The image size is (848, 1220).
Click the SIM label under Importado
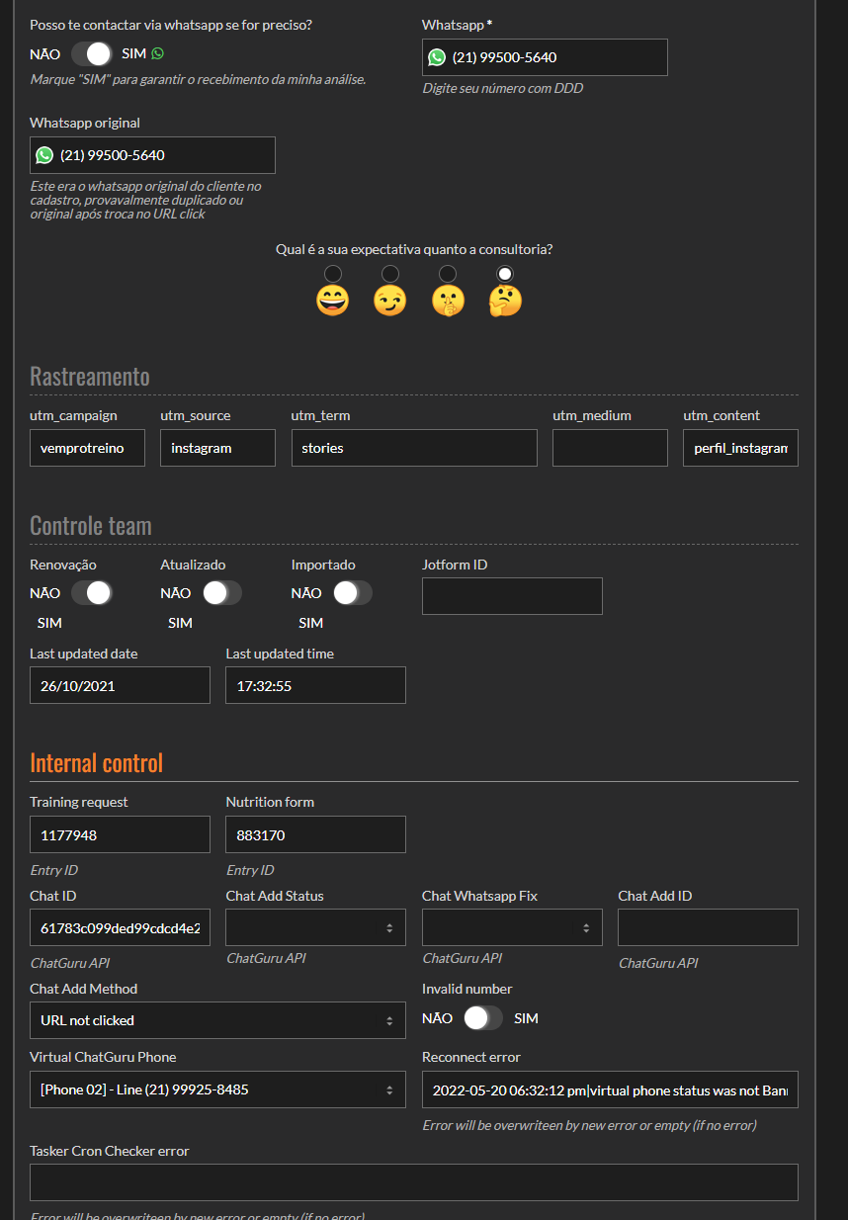tap(310, 623)
